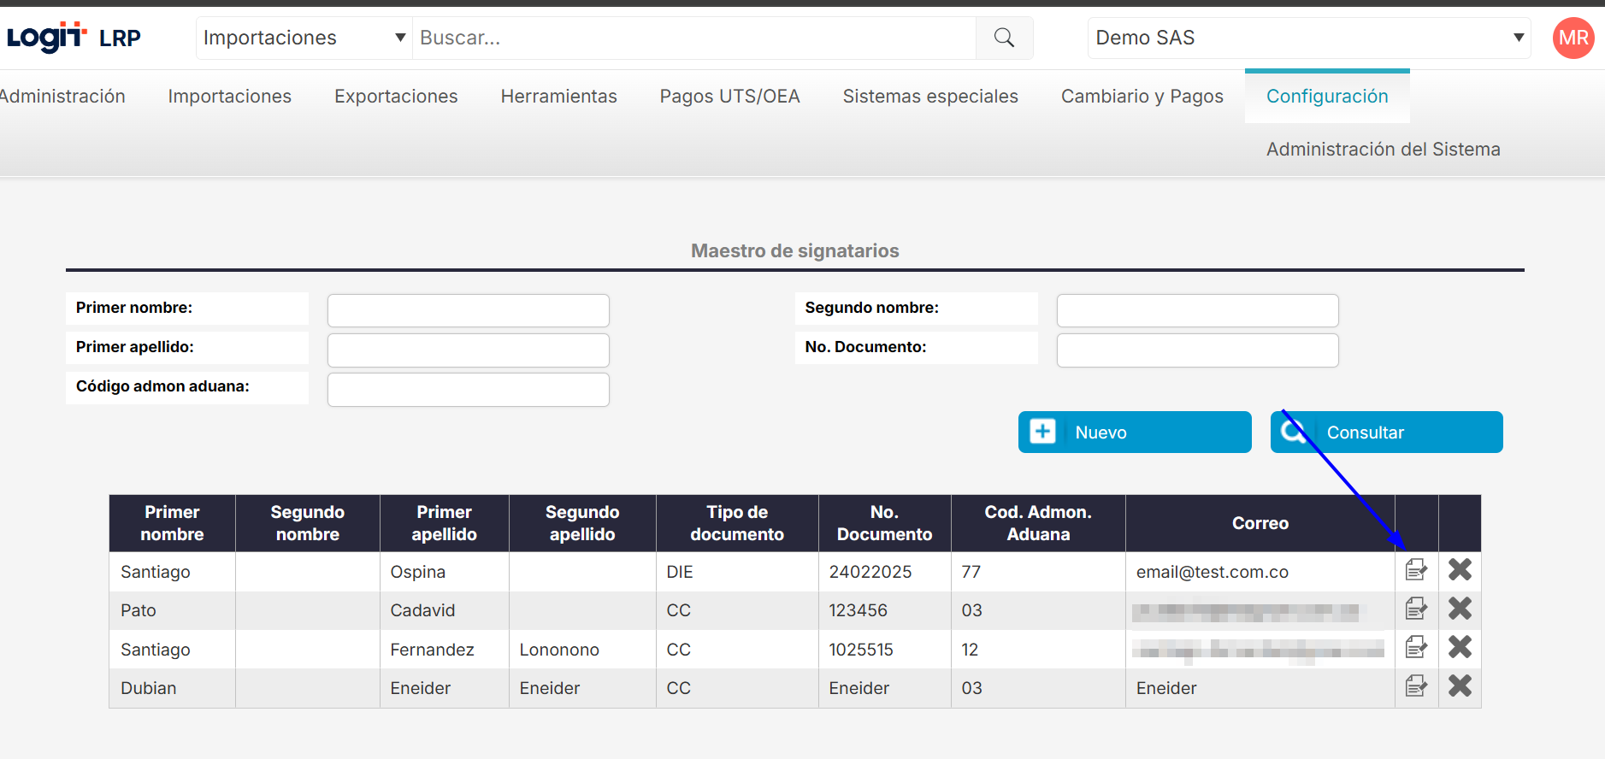
Task: Open the MR user avatar
Action: coord(1573,38)
